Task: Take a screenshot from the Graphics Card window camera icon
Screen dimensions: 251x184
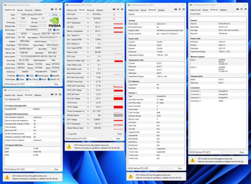Action: coord(52,9)
